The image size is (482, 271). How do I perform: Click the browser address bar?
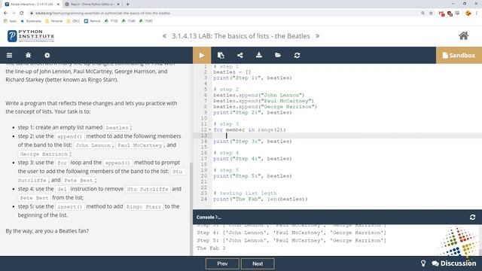[x=224, y=14]
